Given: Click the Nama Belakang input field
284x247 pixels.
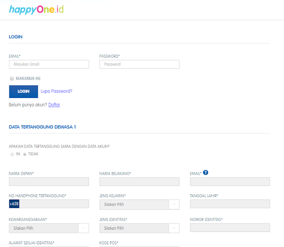Looking at the screenshot, I should tap(139, 181).
